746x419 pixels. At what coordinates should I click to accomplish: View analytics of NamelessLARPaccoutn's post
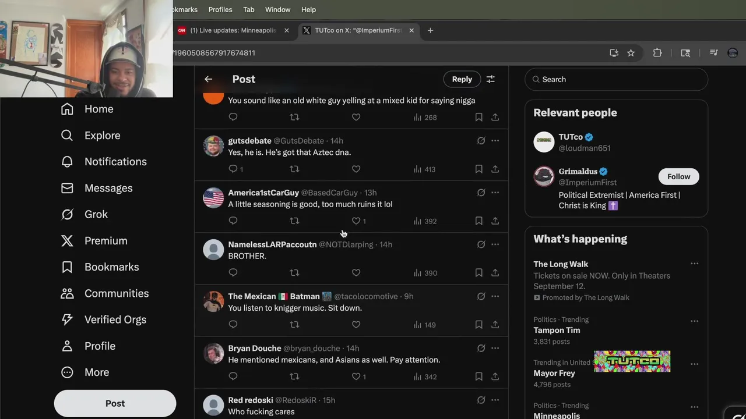[425, 273]
